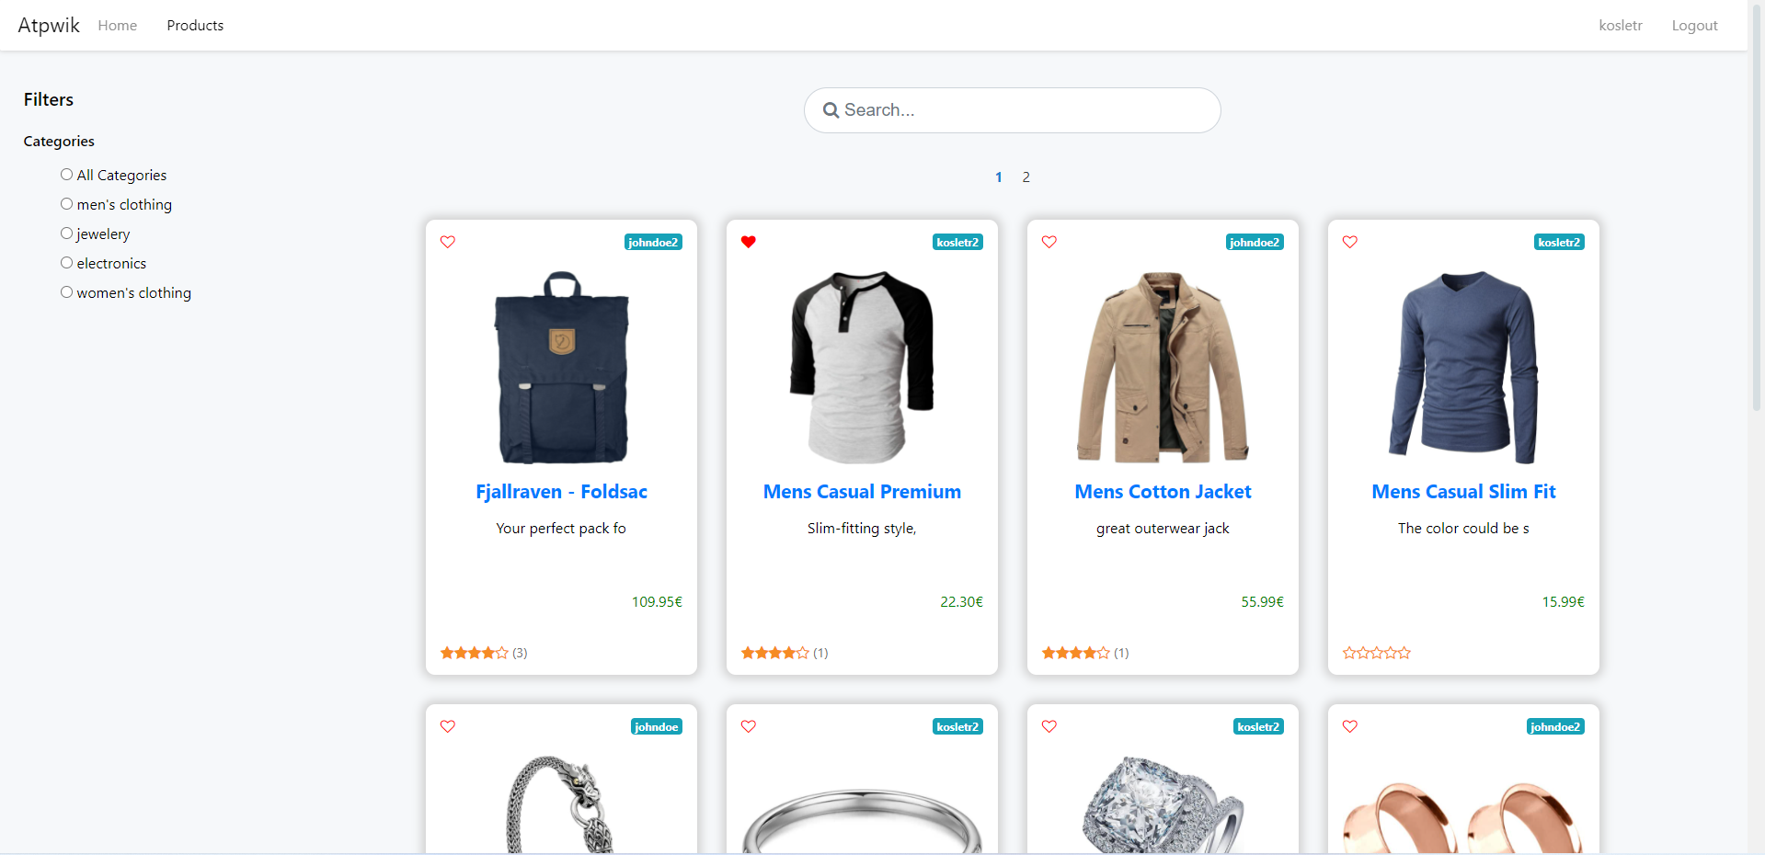Click the rose gold earrings image
The height and width of the screenshot is (855, 1765).
click(1463, 818)
